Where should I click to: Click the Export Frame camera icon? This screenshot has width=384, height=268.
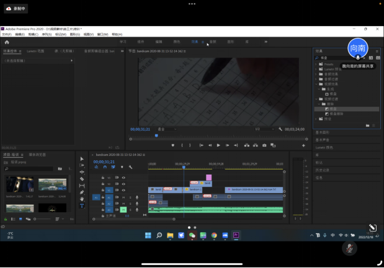[264, 145]
